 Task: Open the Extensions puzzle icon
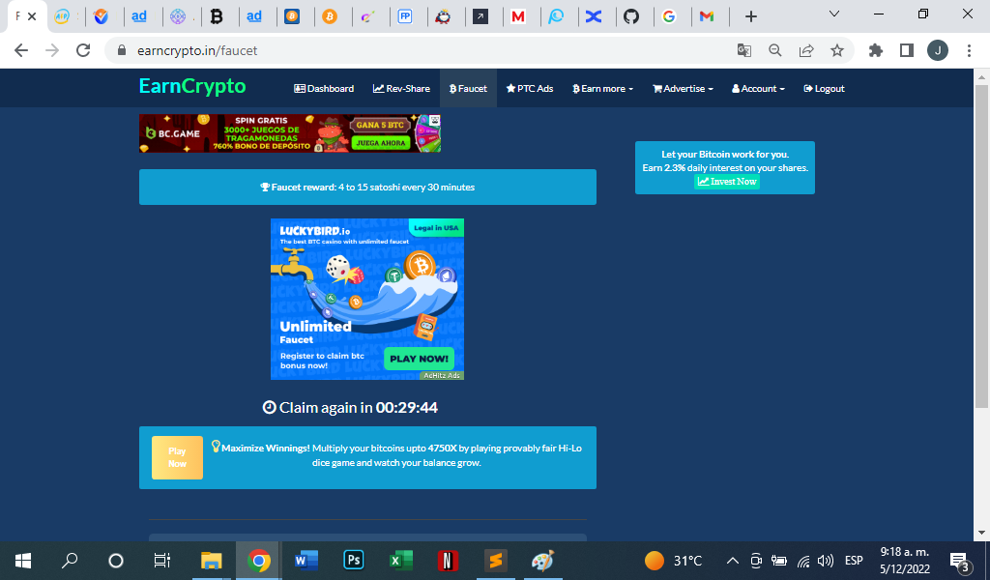(x=876, y=50)
